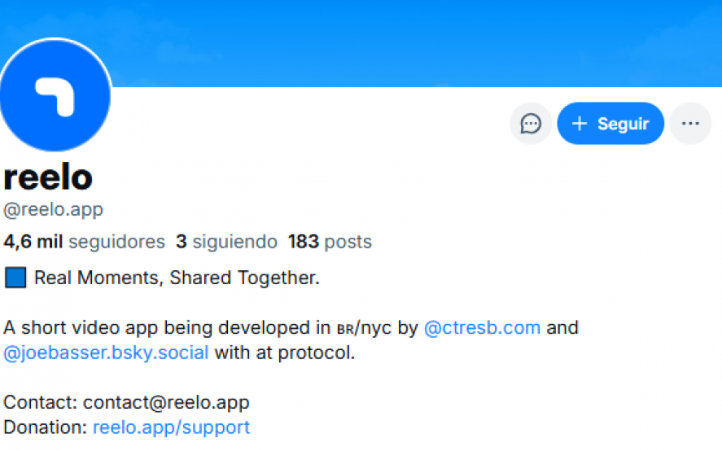722x451 pixels.
Task: Click the small BR flag letters
Action: pyautogui.click(x=344, y=330)
